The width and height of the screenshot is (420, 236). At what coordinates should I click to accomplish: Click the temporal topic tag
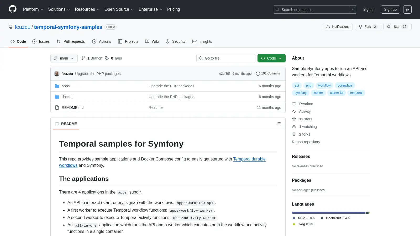pos(356,93)
